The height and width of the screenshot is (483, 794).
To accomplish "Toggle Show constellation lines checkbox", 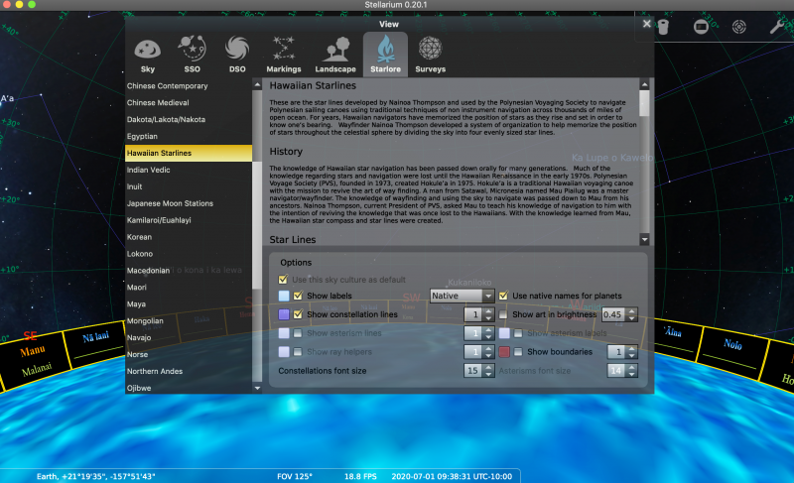I will 298,314.
